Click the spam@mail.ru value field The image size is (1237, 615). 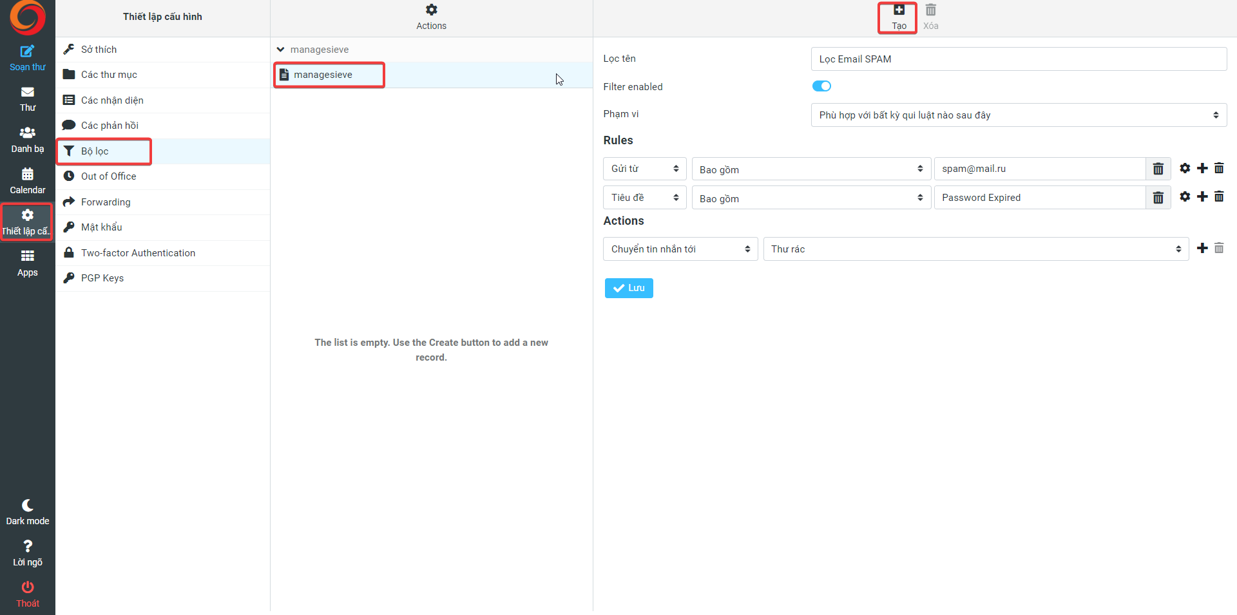pos(1039,169)
